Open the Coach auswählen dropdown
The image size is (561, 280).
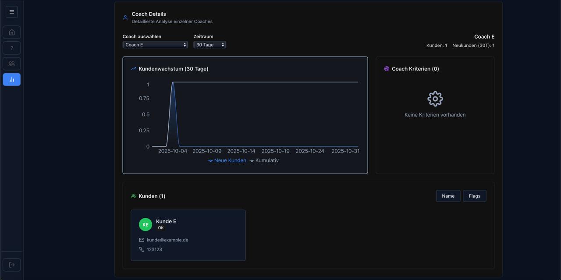click(155, 45)
